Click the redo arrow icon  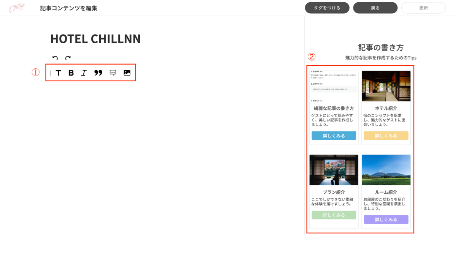point(68,58)
